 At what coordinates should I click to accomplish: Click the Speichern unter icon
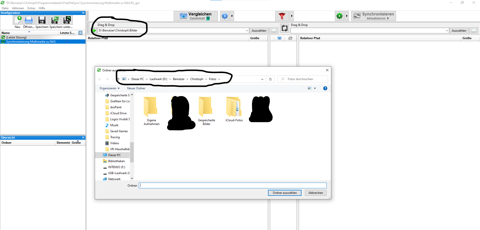point(55,20)
